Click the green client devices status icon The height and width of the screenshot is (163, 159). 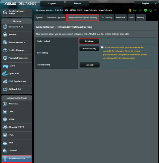click(x=150, y=10)
